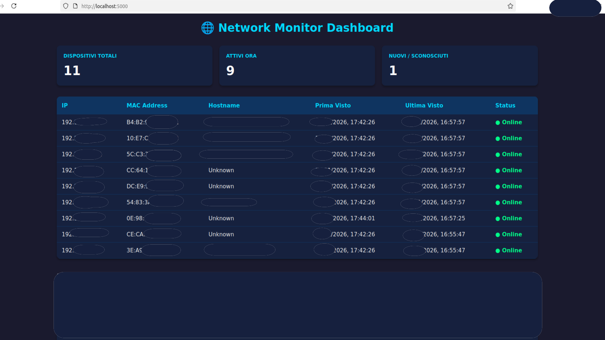Click the shield permissions icon in the address bar
The height and width of the screenshot is (340, 605).
click(x=65, y=6)
